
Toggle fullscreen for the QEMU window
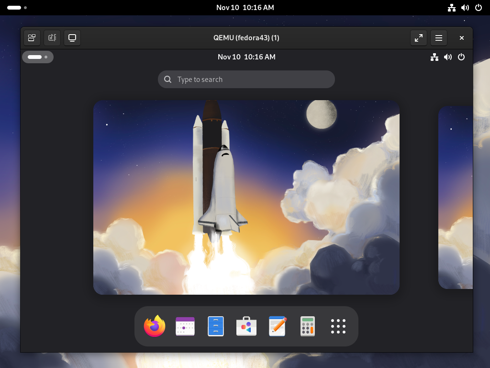point(419,38)
